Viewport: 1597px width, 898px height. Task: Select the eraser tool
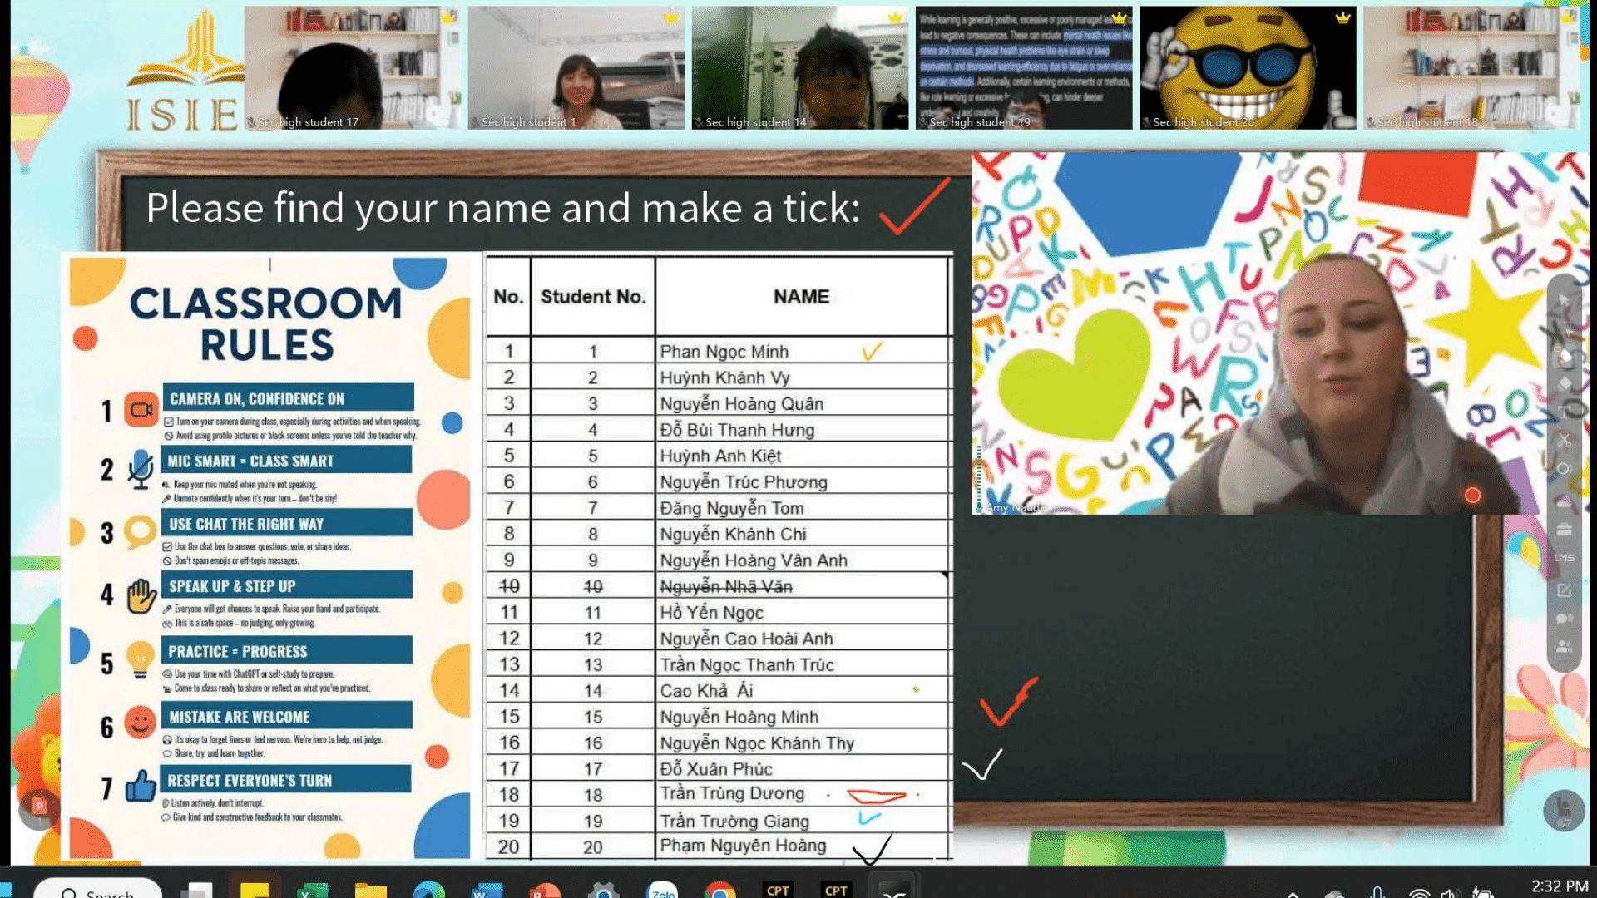(x=1564, y=383)
